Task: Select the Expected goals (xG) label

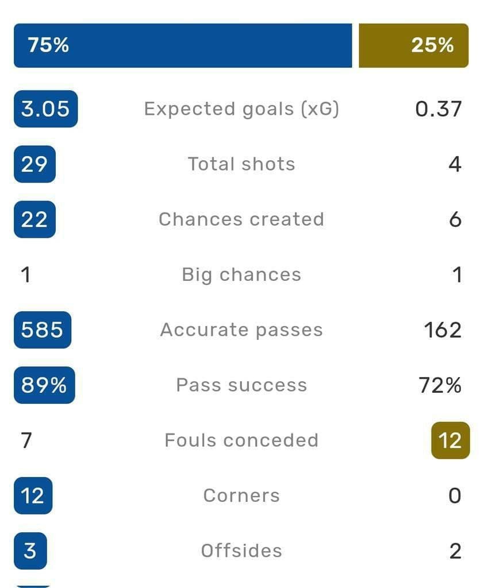Action: click(241, 109)
